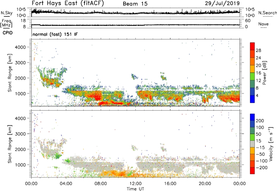Screen dimensions: 277x191
Task: Click the "Beam 15" label
Action: tap(135, 4)
